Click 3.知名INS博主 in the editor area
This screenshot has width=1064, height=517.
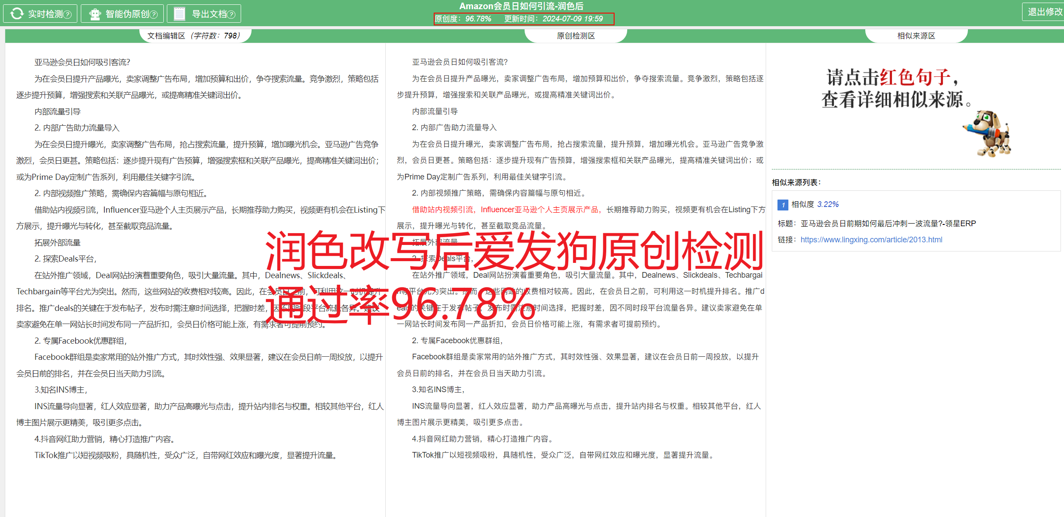click(x=61, y=390)
